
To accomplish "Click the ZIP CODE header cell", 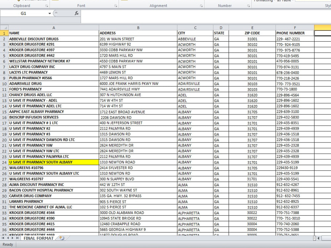I will pyautogui.click(x=252, y=33).
